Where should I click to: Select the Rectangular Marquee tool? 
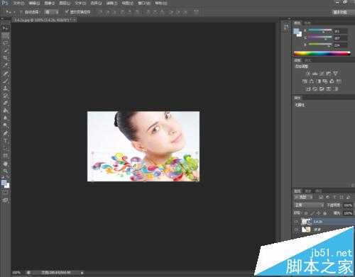point(5,36)
